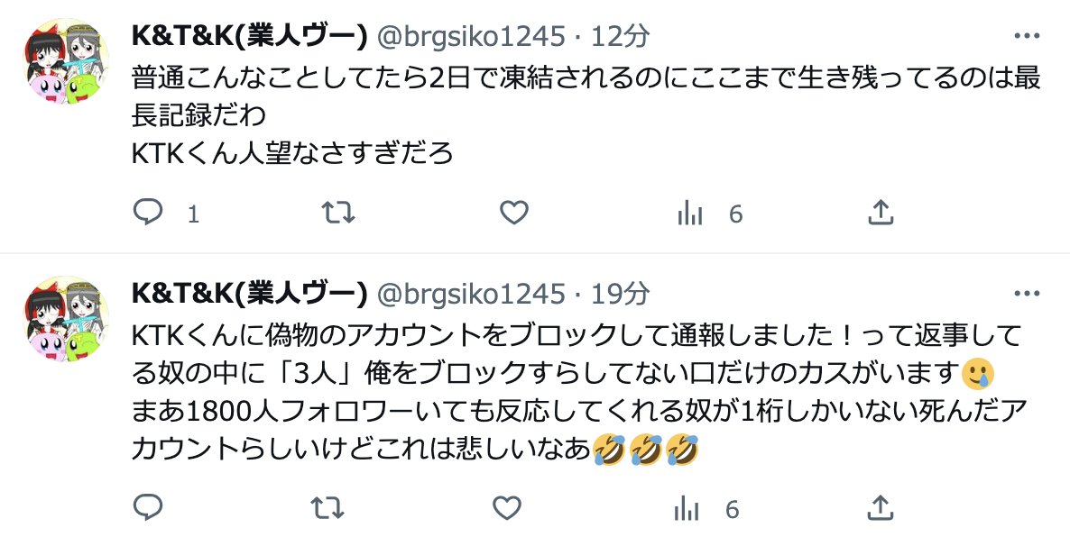Open the more options menu on 19分 tweet

pos(1027,294)
